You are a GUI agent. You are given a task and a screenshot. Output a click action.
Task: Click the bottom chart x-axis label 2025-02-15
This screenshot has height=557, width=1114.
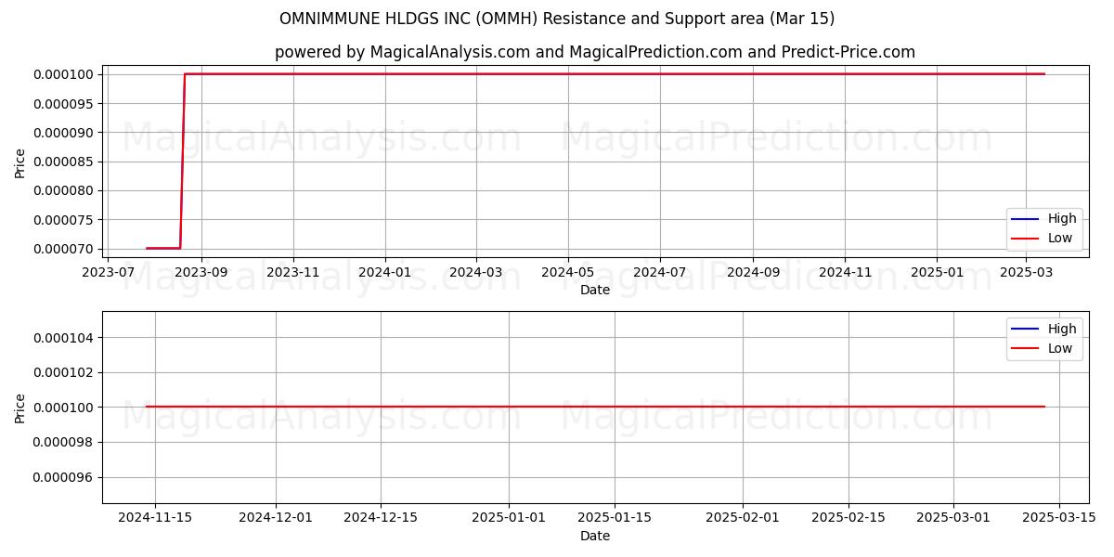pyautogui.click(x=848, y=518)
